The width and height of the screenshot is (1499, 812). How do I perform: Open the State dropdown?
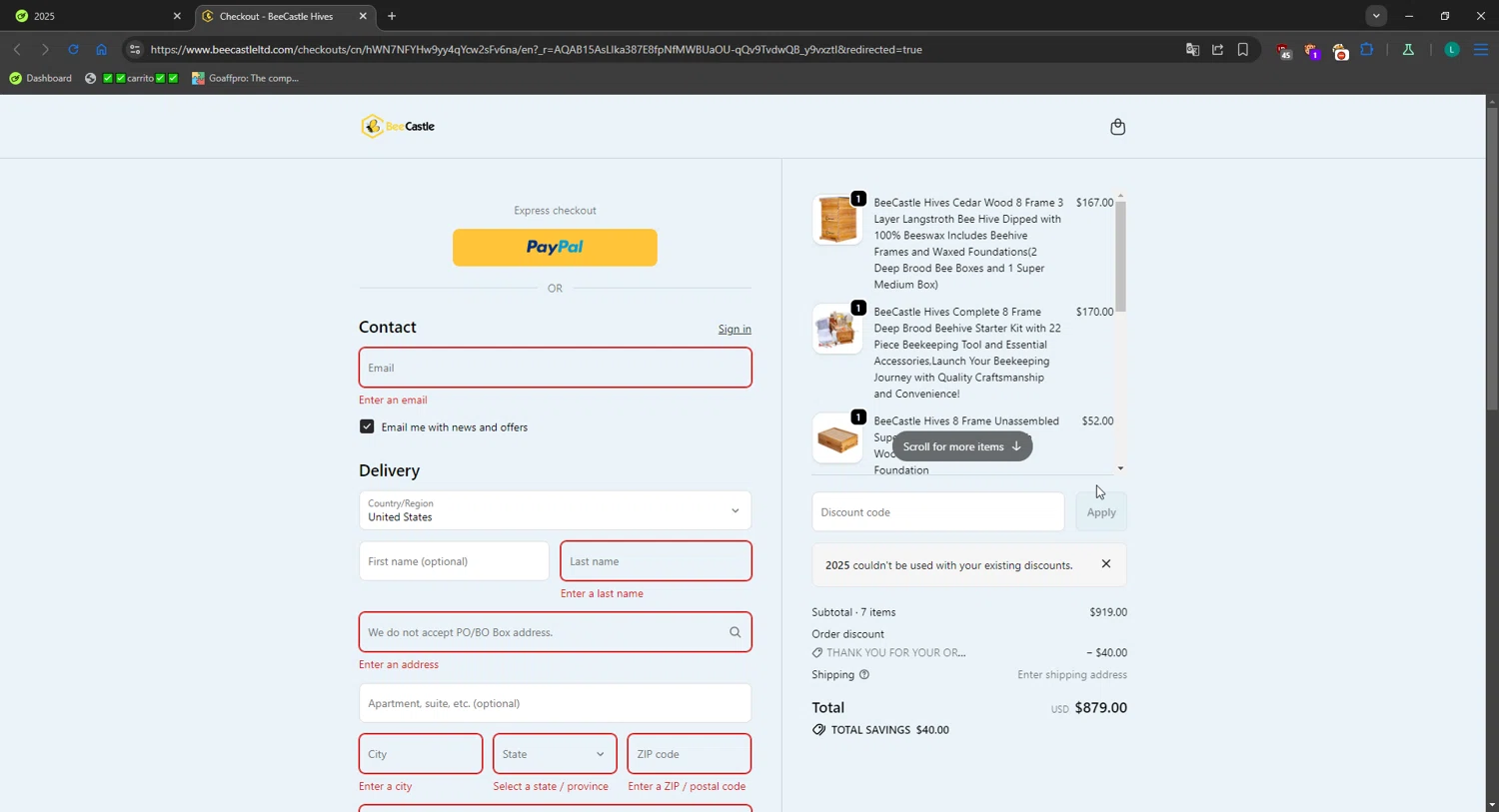click(555, 754)
